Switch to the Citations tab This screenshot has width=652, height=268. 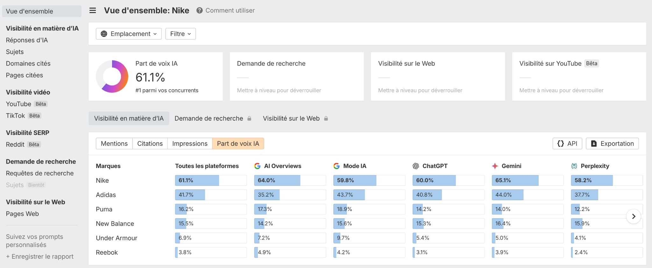click(150, 144)
